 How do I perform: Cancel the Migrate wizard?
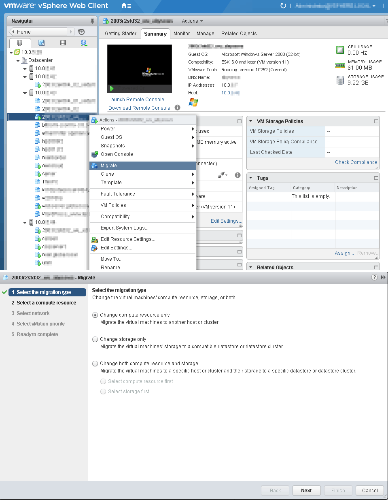click(x=370, y=490)
